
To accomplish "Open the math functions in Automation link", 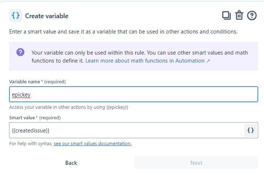I will pyautogui.click(x=145, y=61).
